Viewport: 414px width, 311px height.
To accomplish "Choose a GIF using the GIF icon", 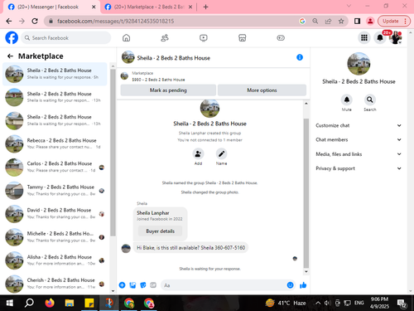I will [x=153, y=285].
